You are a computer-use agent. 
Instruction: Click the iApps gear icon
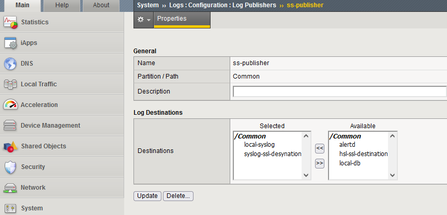(x=10, y=43)
